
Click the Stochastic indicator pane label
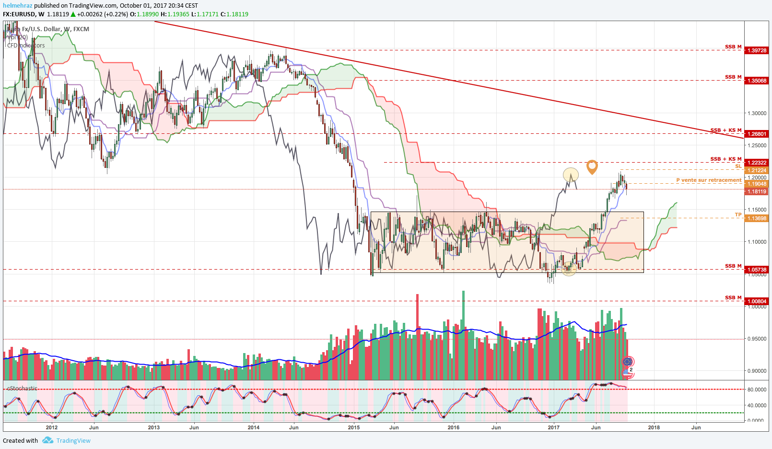(x=22, y=389)
